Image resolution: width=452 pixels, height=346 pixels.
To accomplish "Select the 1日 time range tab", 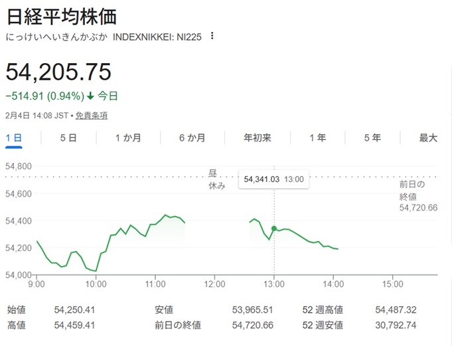I will point(14,138).
